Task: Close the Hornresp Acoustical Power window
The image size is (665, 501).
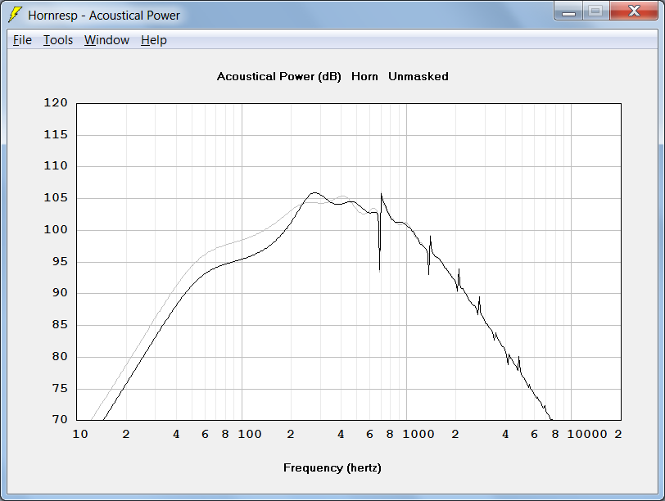Action: click(634, 11)
